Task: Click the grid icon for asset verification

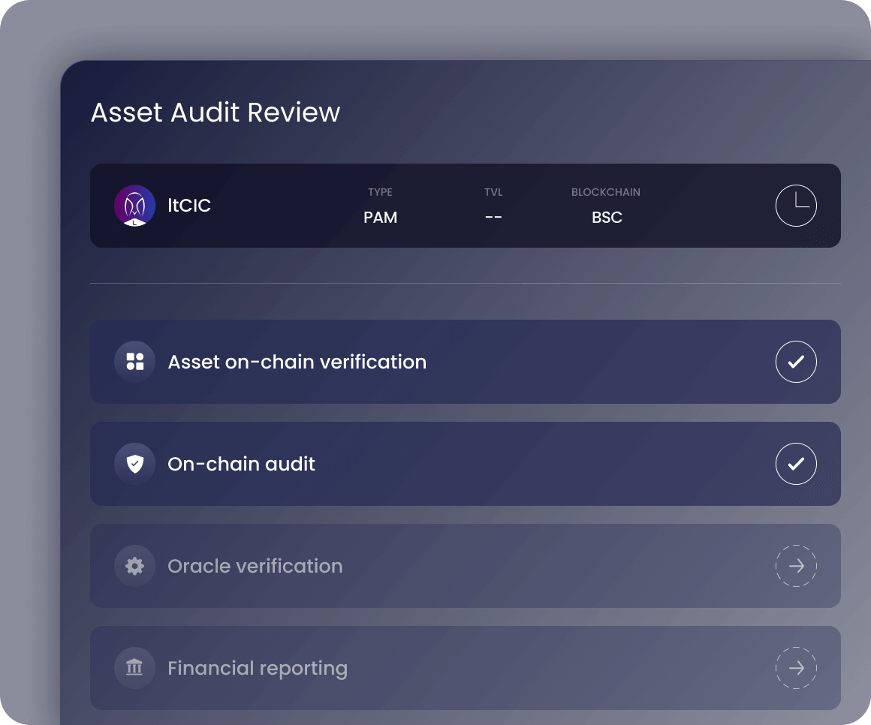Action: pos(134,362)
